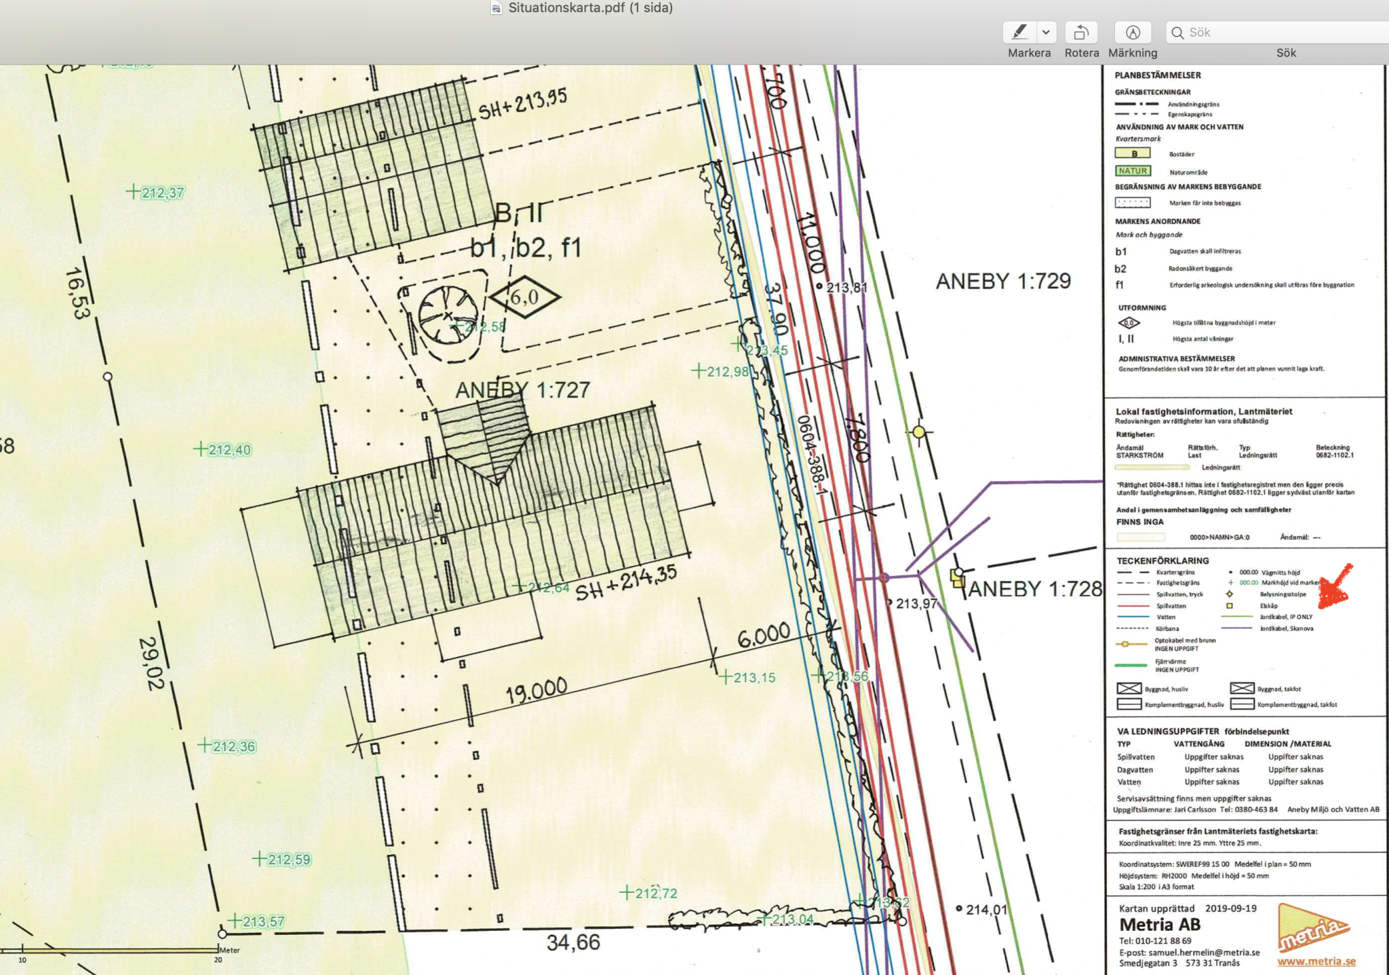Click the samuel.hermelin@metria.se email address
1389x975 pixels.
point(1204,952)
